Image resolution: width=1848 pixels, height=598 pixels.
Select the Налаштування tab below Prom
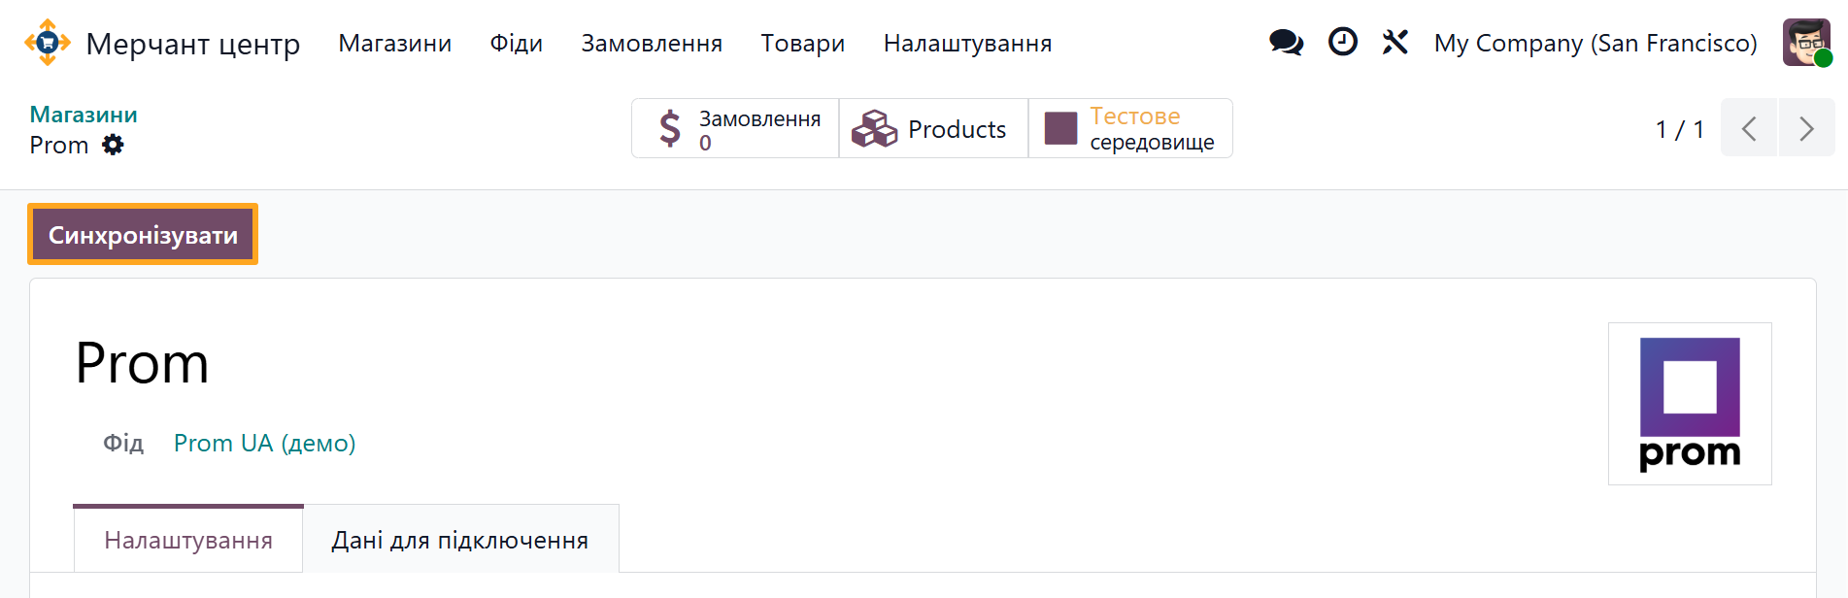(x=187, y=541)
